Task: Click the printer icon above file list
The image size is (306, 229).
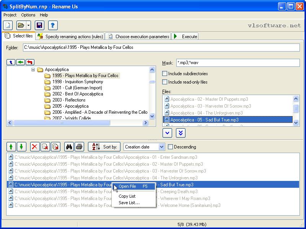Action: [79, 147]
